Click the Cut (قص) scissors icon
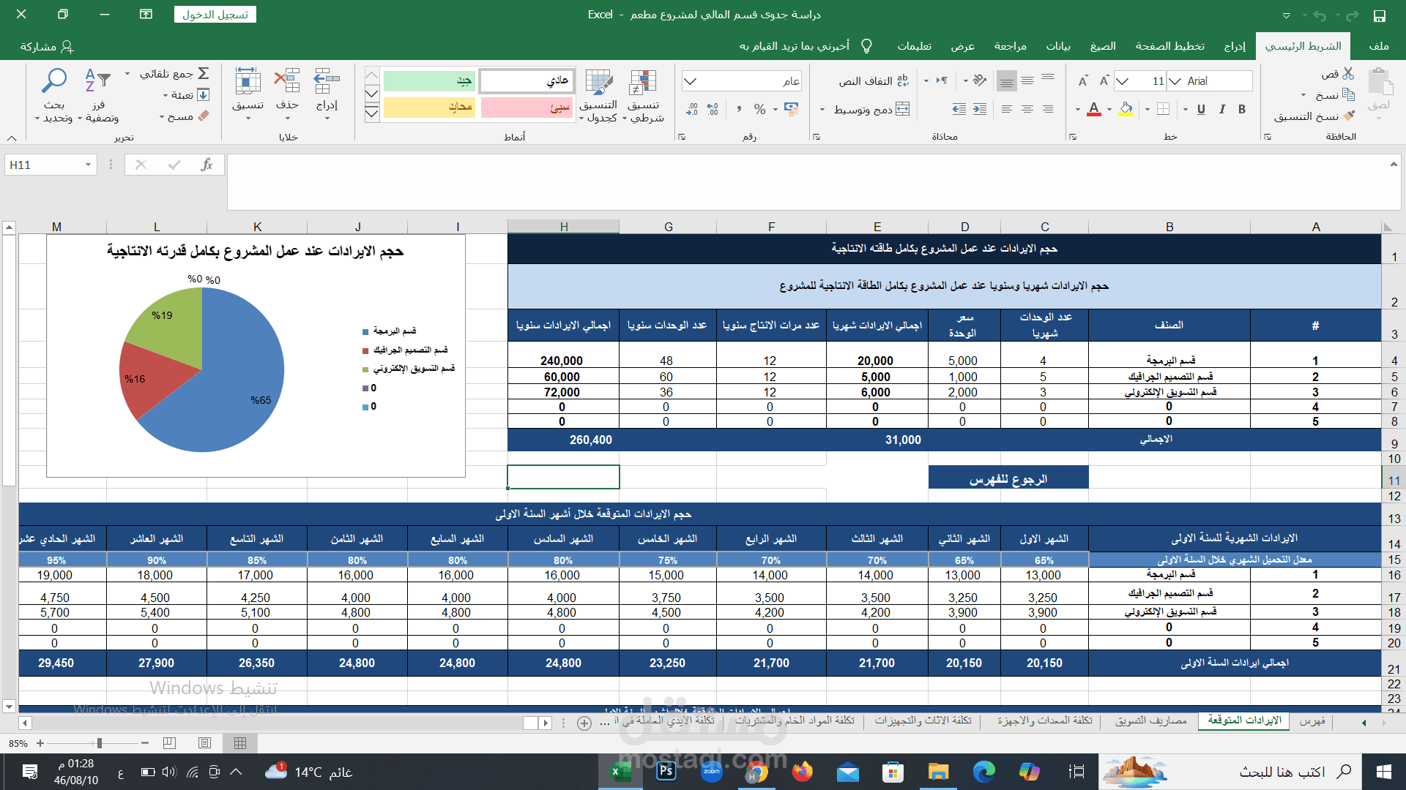The height and width of the screenshot is (790, 1406). pyautogui.click(x=1348, y=74)
